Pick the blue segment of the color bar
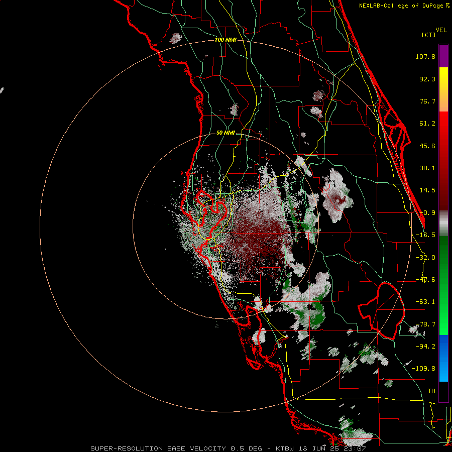The image size is (452, 452). point(443,358)
